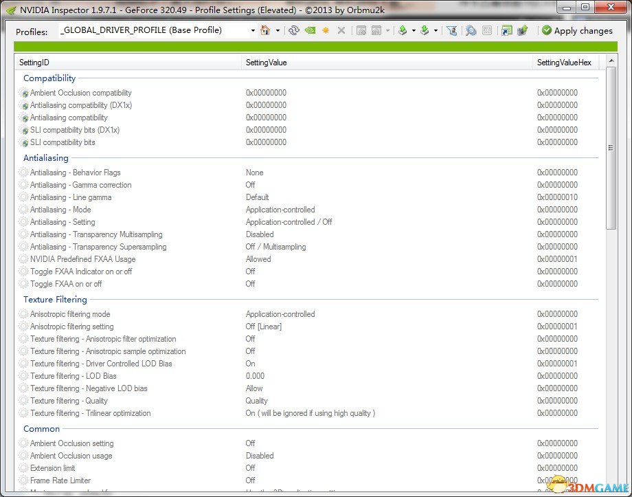
Task: Click the gear icon beside Antialiasing - Mode
Action: point(24,210)
